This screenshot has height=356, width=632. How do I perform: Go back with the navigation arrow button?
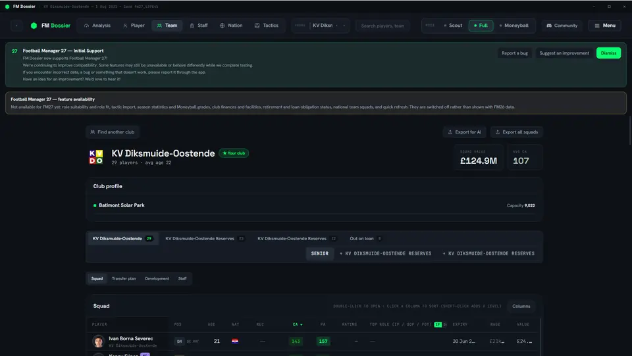point(16,26)
